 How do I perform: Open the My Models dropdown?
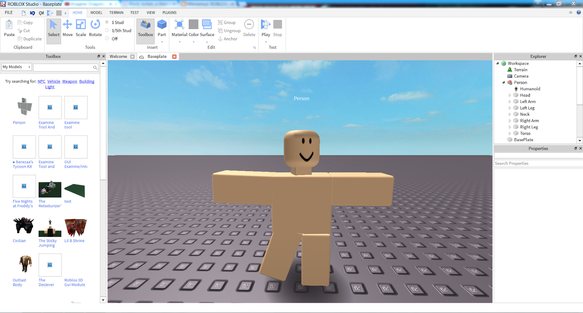point(17,67)
